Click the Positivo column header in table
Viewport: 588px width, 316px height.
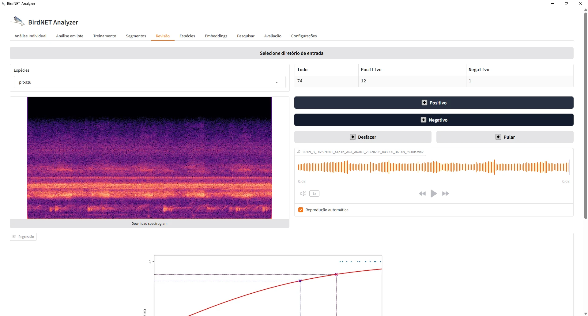coord(412,70)
